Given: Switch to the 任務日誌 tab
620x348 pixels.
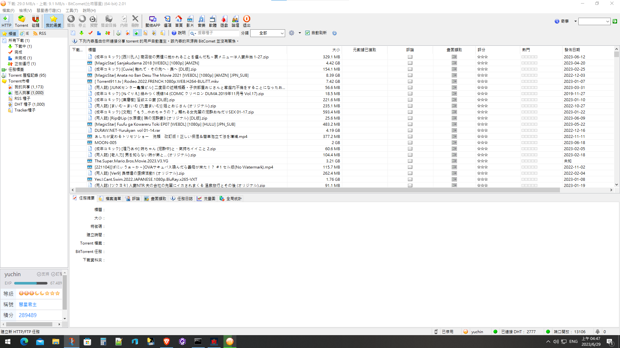Looking at the screenshot, I should [182, 199].
